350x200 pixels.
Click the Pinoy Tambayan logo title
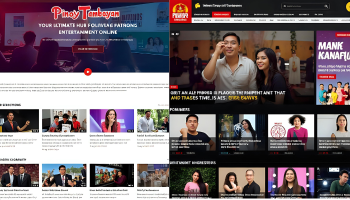tap(85, 13)
